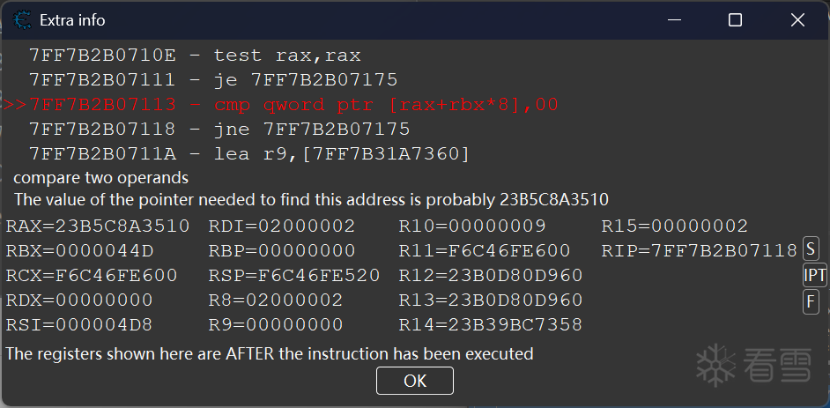This screenshot has height=408, width=830.
Task: Click the R14=23B39BC7358 register value
Action: [490, 325]
